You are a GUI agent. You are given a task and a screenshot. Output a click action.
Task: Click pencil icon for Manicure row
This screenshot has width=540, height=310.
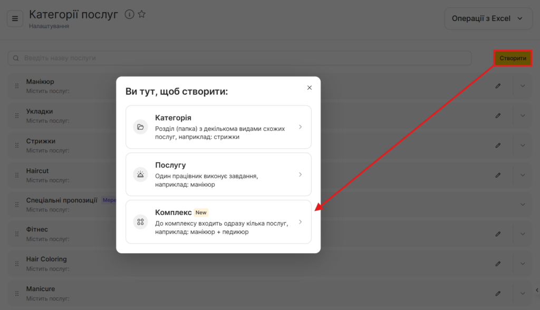coord(498,293)
